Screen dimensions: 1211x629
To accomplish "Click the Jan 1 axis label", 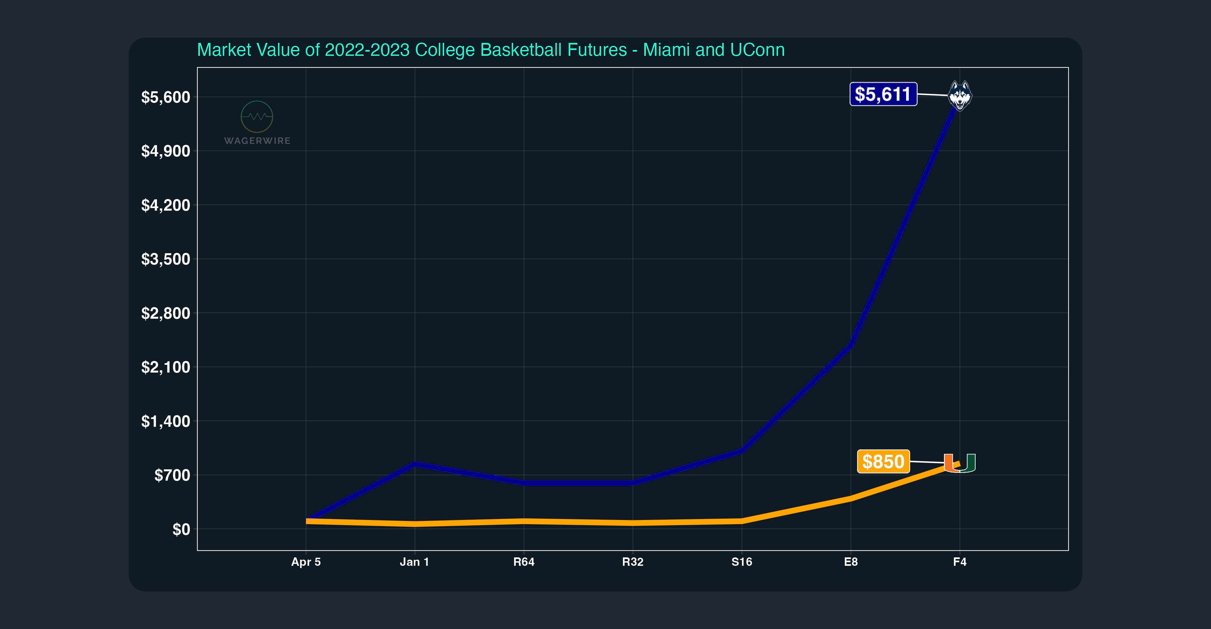I will [x=415, y=562].
